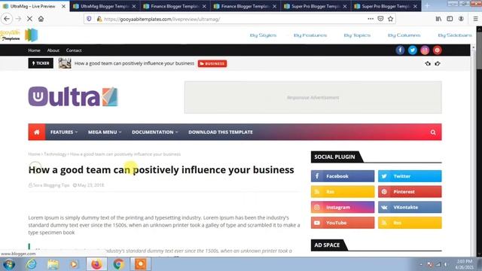
Task: Click the red Business category tag
Action: (x=212, y=63)
